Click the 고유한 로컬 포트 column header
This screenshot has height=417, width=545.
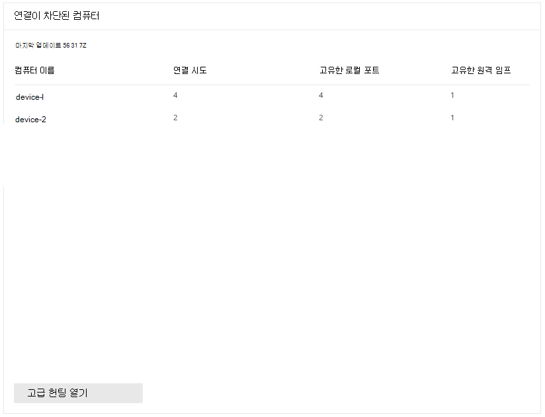(349, 70)
